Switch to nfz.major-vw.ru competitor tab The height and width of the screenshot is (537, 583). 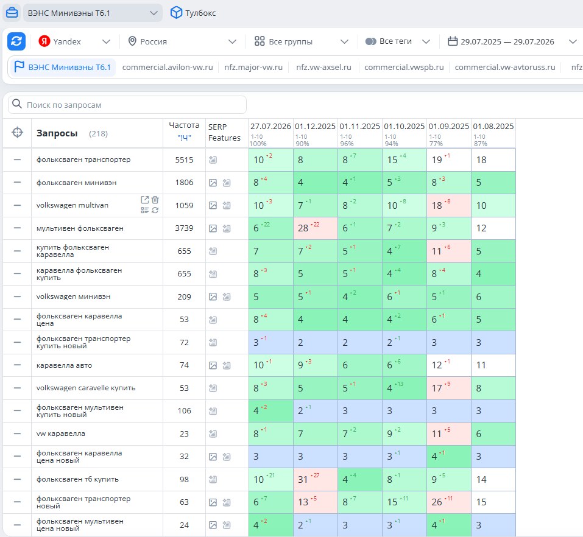(x=253, y=67)
